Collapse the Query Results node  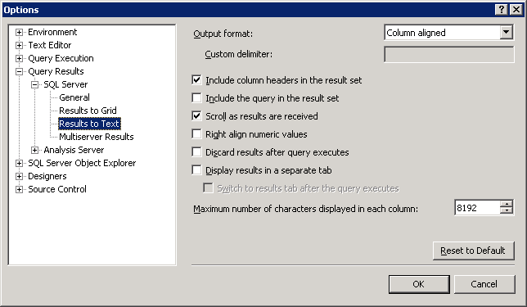tap(19, 71)
